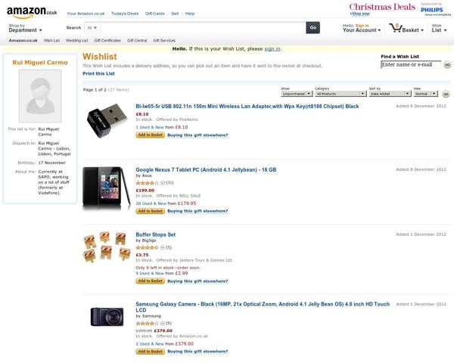Screen dimensions: 454x363
Task: Click the Nexus 7 star rating
Action: (x=146, y=183)
